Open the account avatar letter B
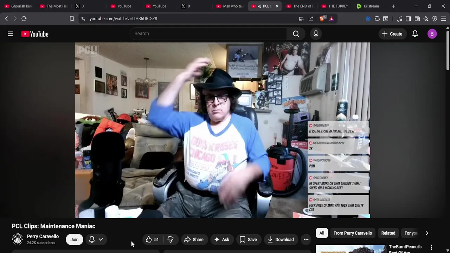Screen dimensions: 450x253 coord(432,34)
